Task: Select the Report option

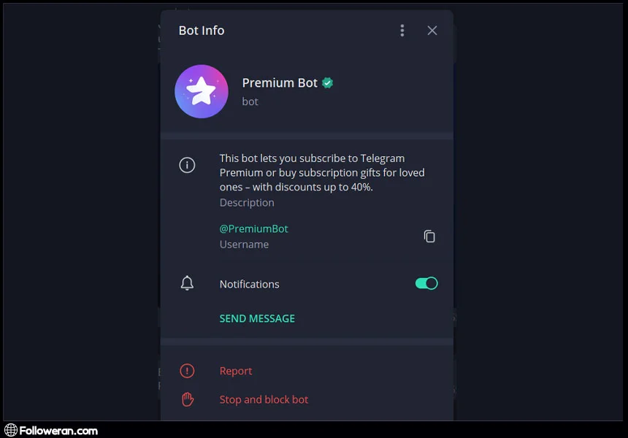Action: (x=236, y=371)
